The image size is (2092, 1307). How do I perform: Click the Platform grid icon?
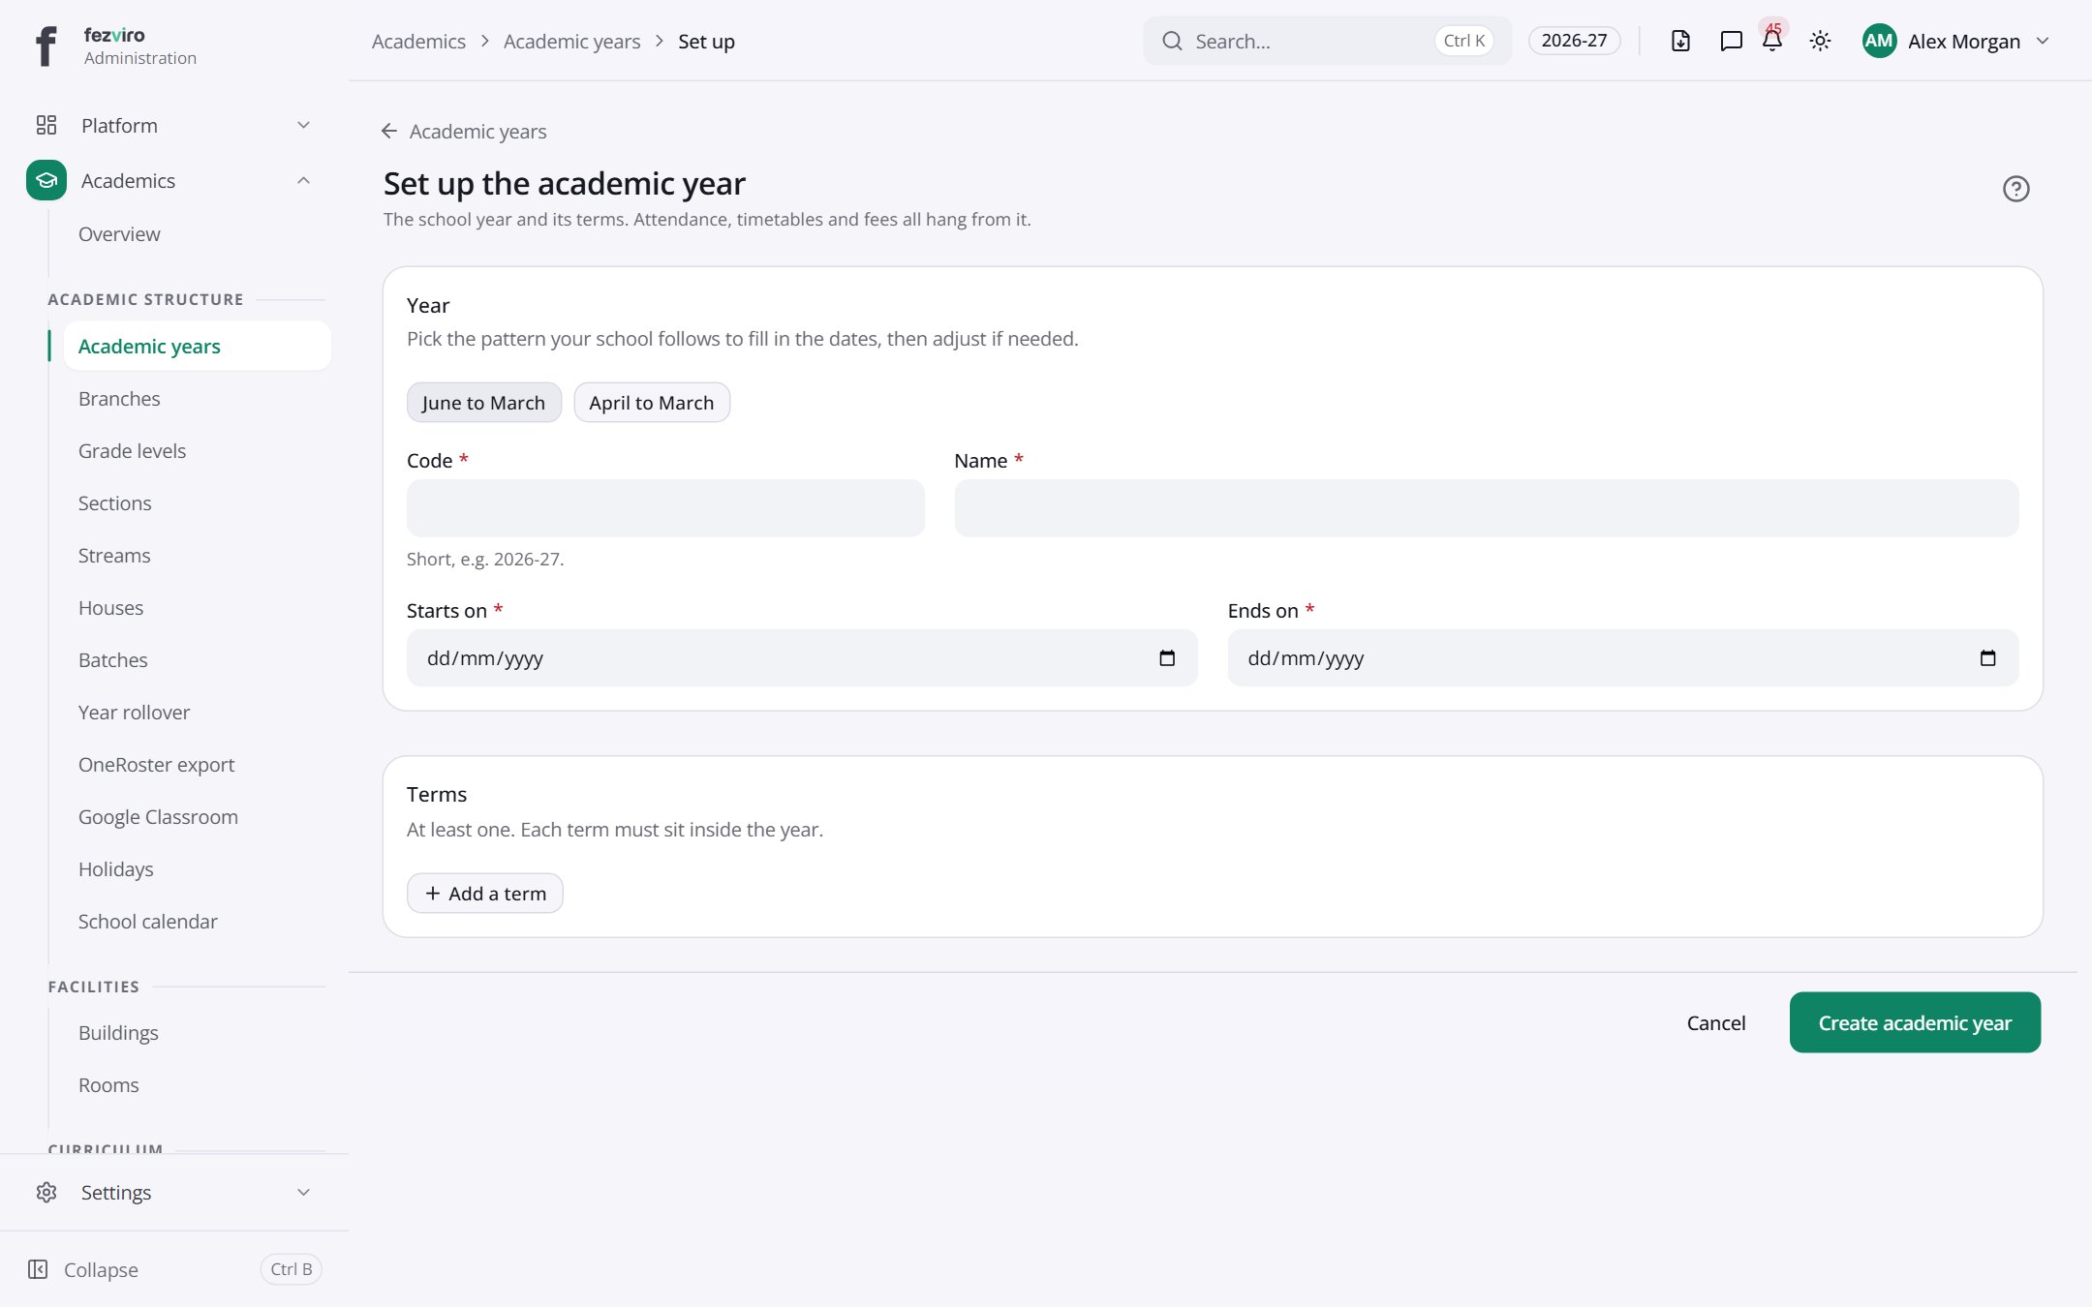46,125
